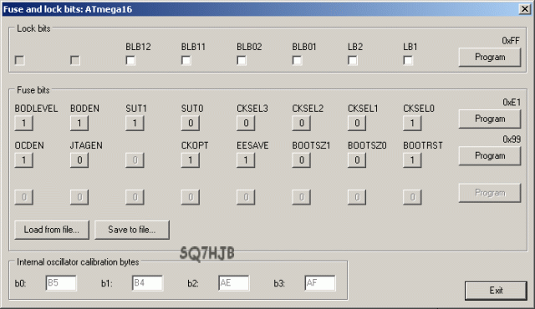
Task: Click the b1 calibration byte field
Action: [x=147, y=283]
